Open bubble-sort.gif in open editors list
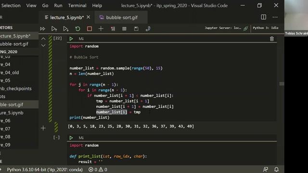This screenshot has height=173, width=308. pos(19,44)
